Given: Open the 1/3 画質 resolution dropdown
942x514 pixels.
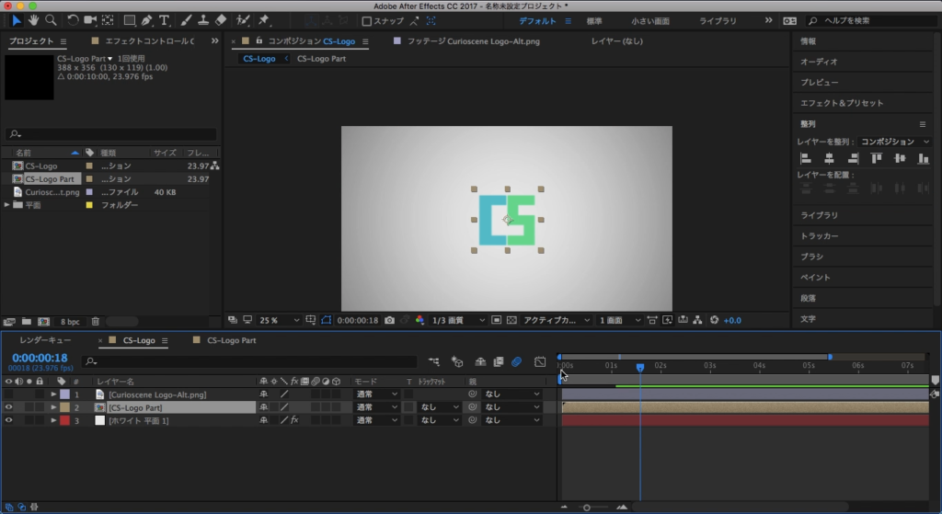Looking at the screenshot, I should (x=458, y=320).
